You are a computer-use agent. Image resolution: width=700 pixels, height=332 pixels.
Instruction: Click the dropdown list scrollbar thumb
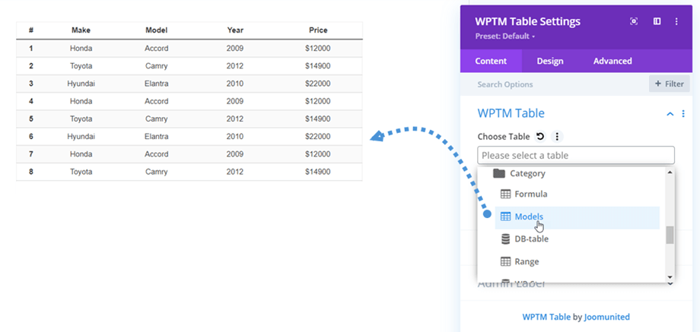tap(670, 235)
